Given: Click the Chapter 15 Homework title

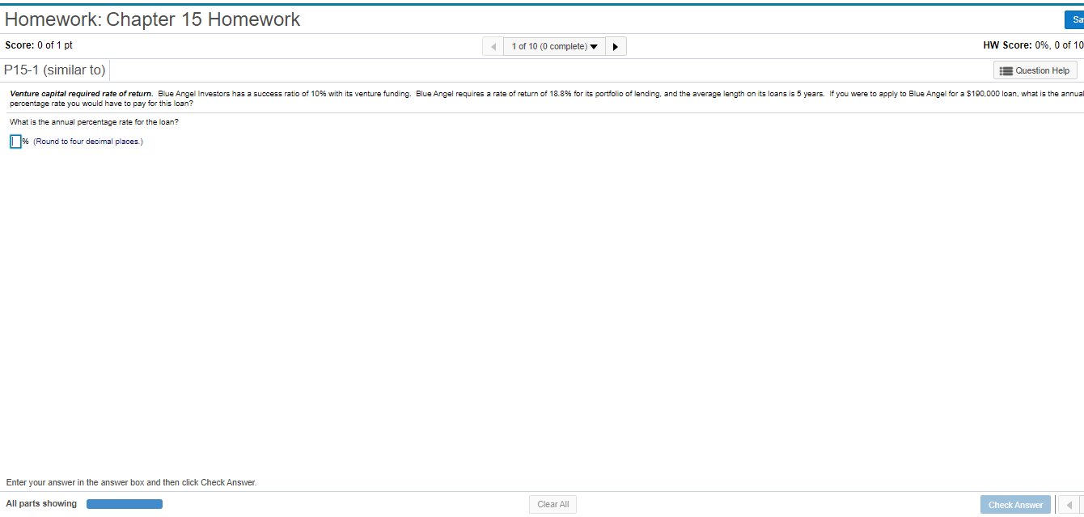Looking at the screenshot, I should click(x=152, y=19).
